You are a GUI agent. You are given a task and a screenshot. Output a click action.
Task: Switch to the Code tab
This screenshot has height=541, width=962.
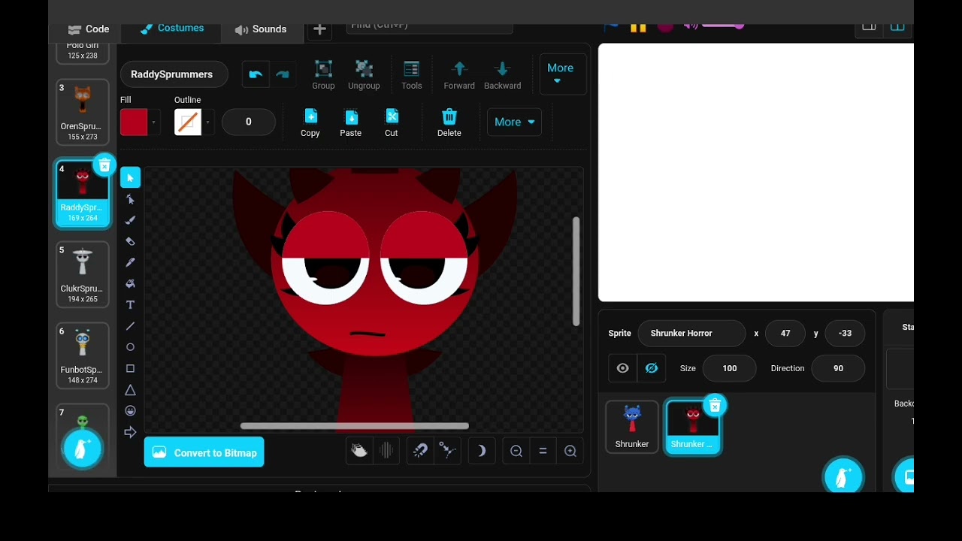[89, 29]
